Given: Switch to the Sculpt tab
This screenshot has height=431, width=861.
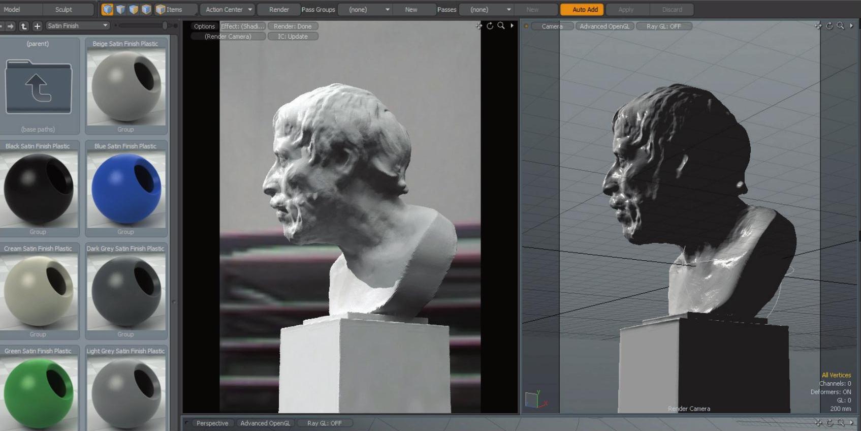Looking at the screenshot, I should coord(63,10).
